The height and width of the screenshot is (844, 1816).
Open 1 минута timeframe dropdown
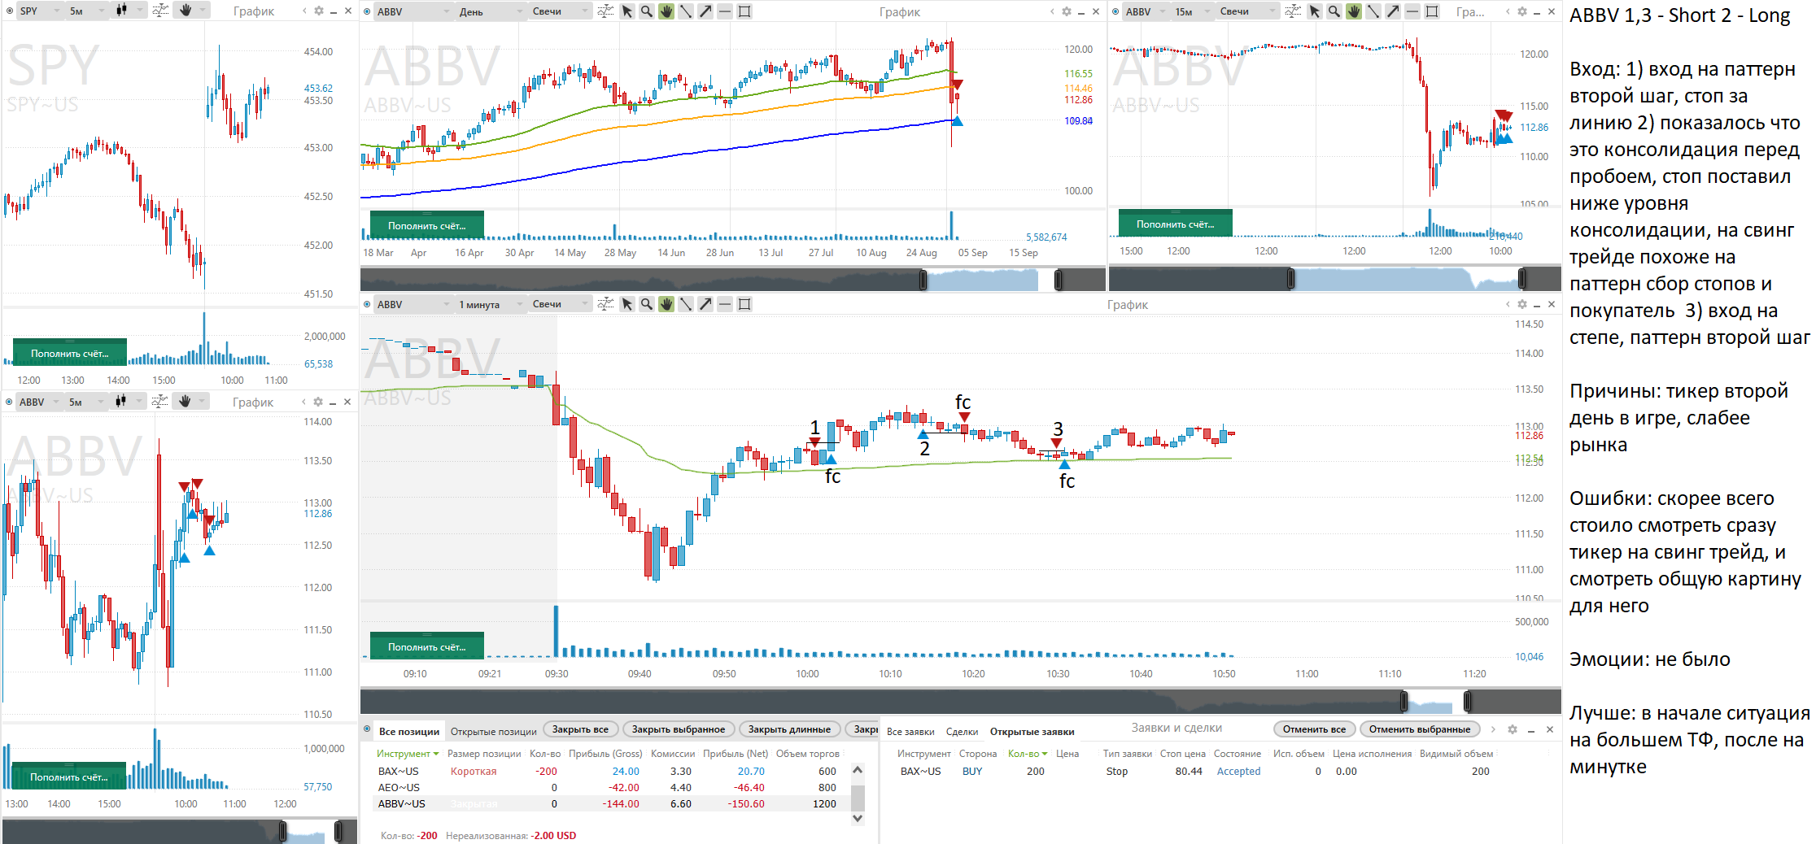(490, 304)
